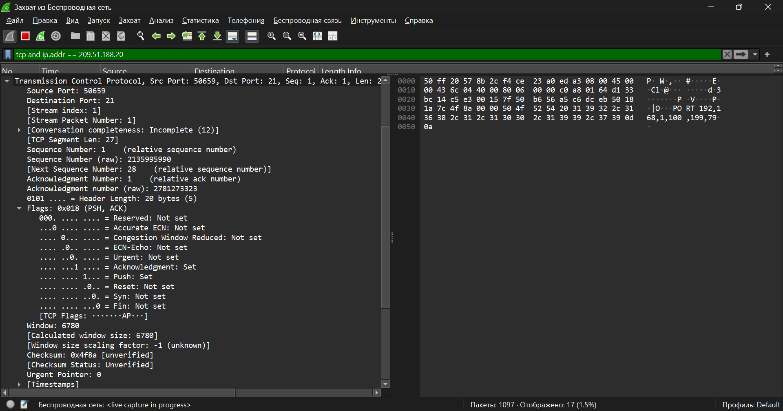Image resolution: width=783 pixels, height=411 pixels.
Task: Toggle auto-scroll during live capture
Action: (233, 36)
